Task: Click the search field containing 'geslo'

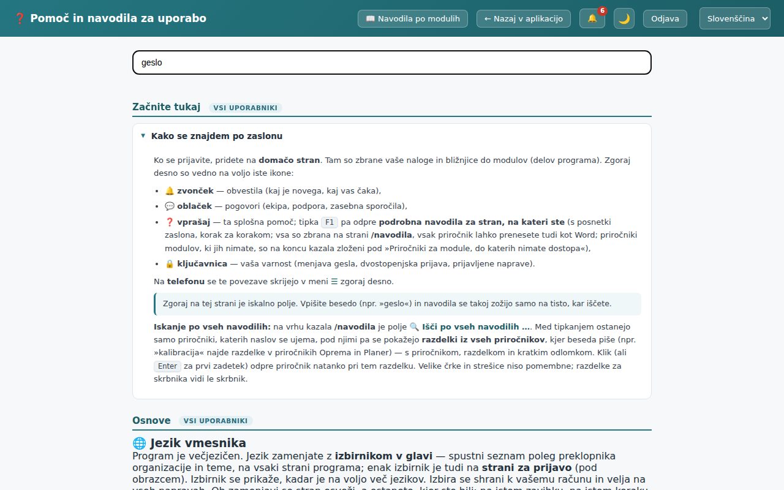Action: (x=392, y=62)
